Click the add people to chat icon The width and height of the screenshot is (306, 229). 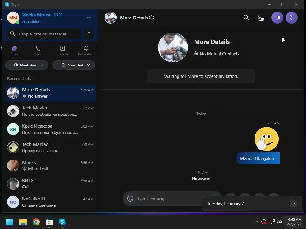click(x=261, y=18)
